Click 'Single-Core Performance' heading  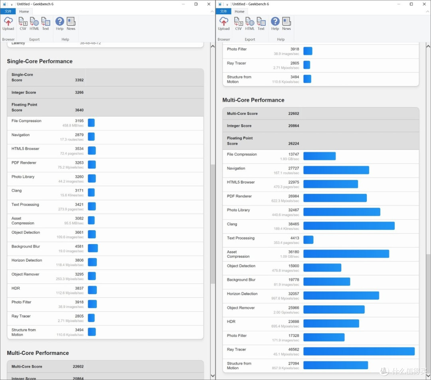(x=40, y=61)
